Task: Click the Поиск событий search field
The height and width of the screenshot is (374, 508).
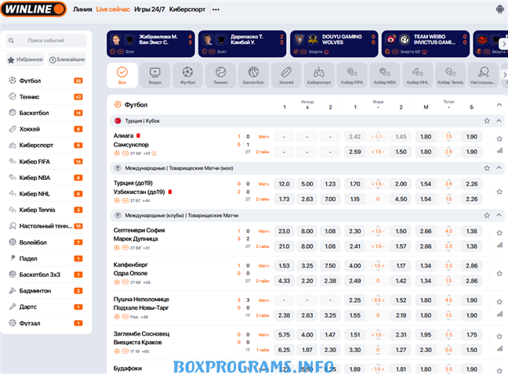Action: point(47,40)
